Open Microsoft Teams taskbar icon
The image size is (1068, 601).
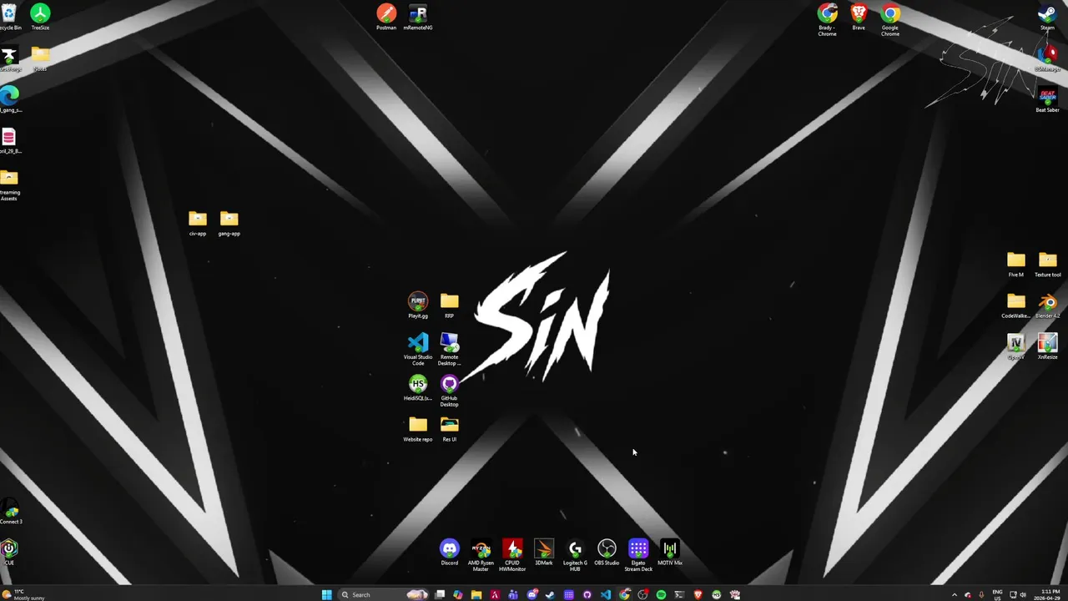(513, 594)
